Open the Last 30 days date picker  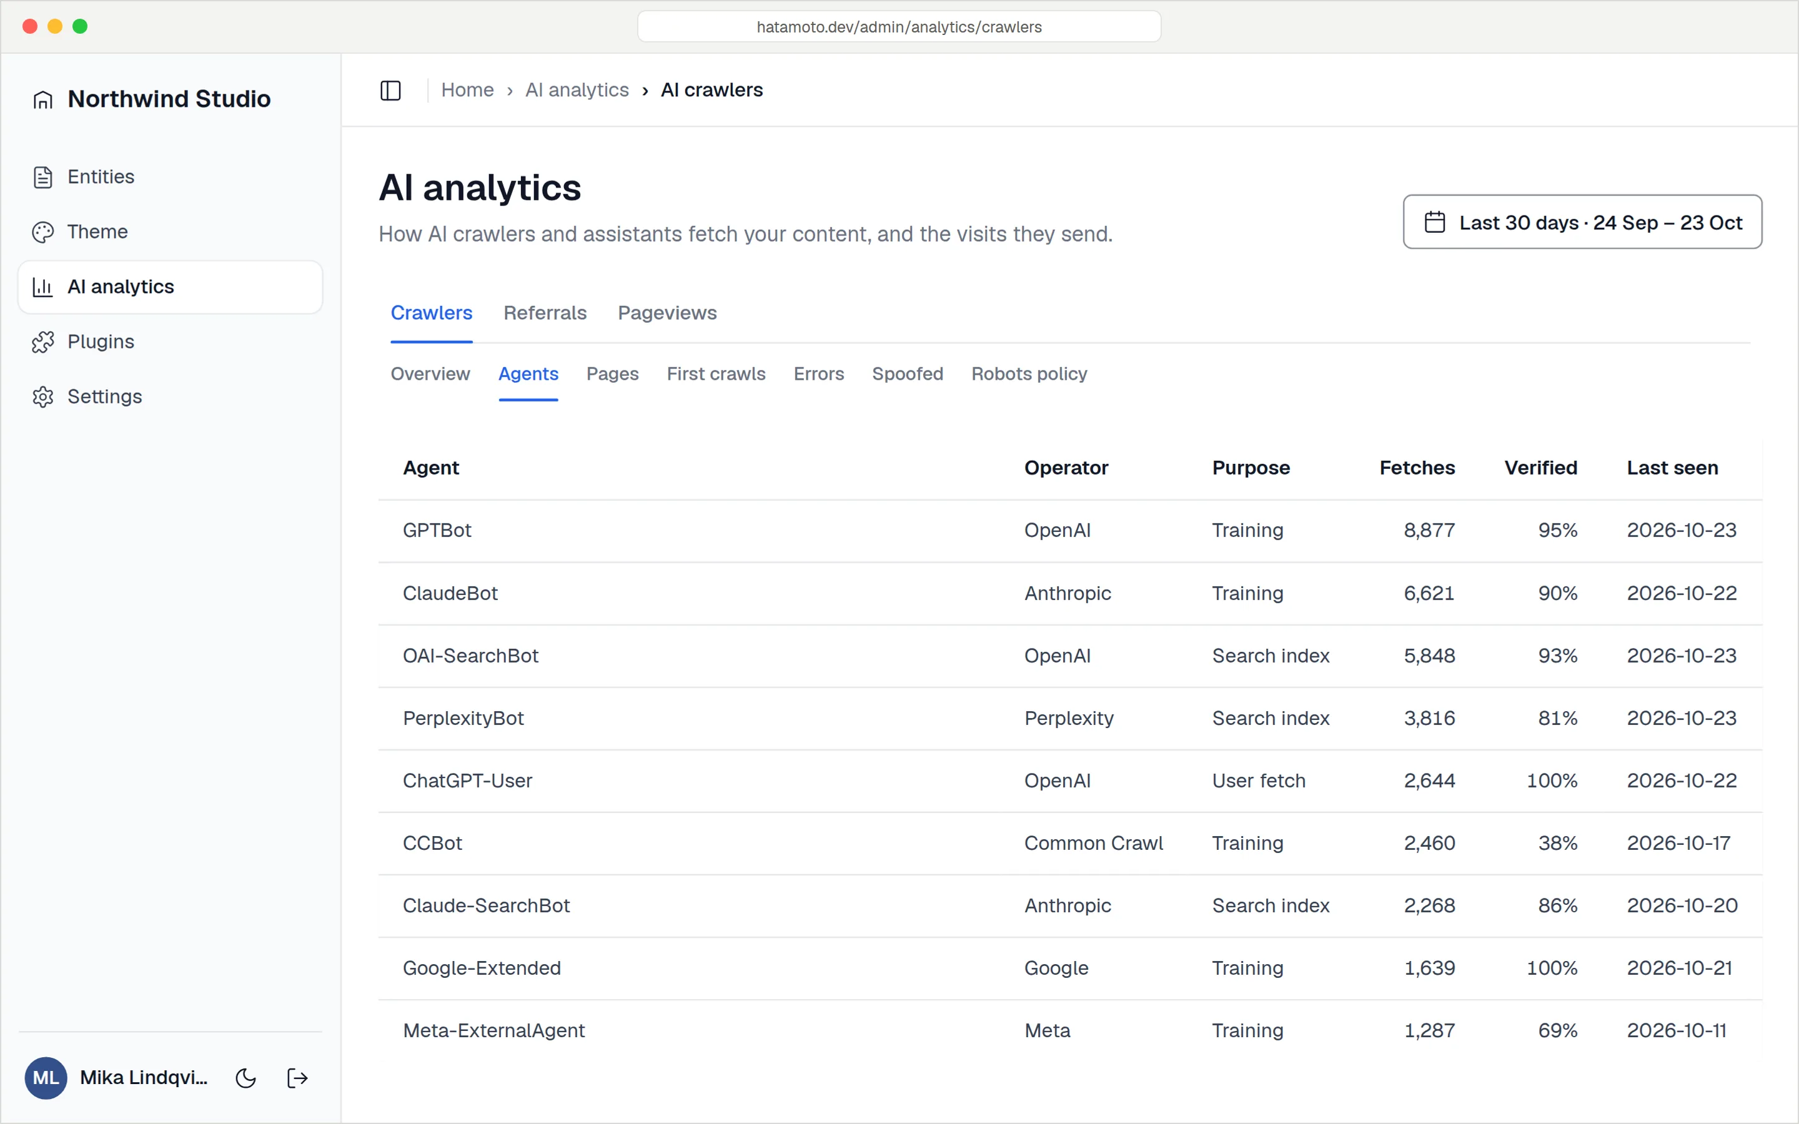point(1582,222)
